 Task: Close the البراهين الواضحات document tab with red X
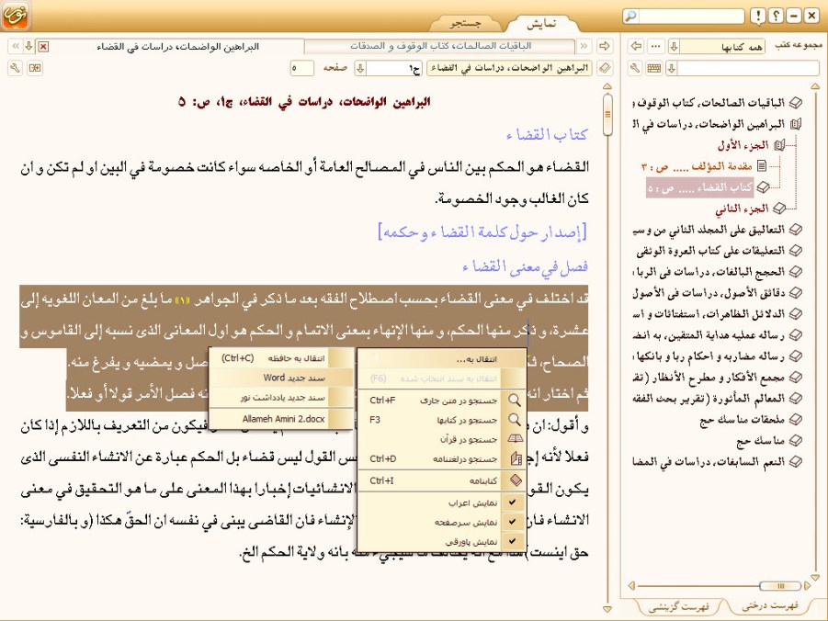coord(43,46)
